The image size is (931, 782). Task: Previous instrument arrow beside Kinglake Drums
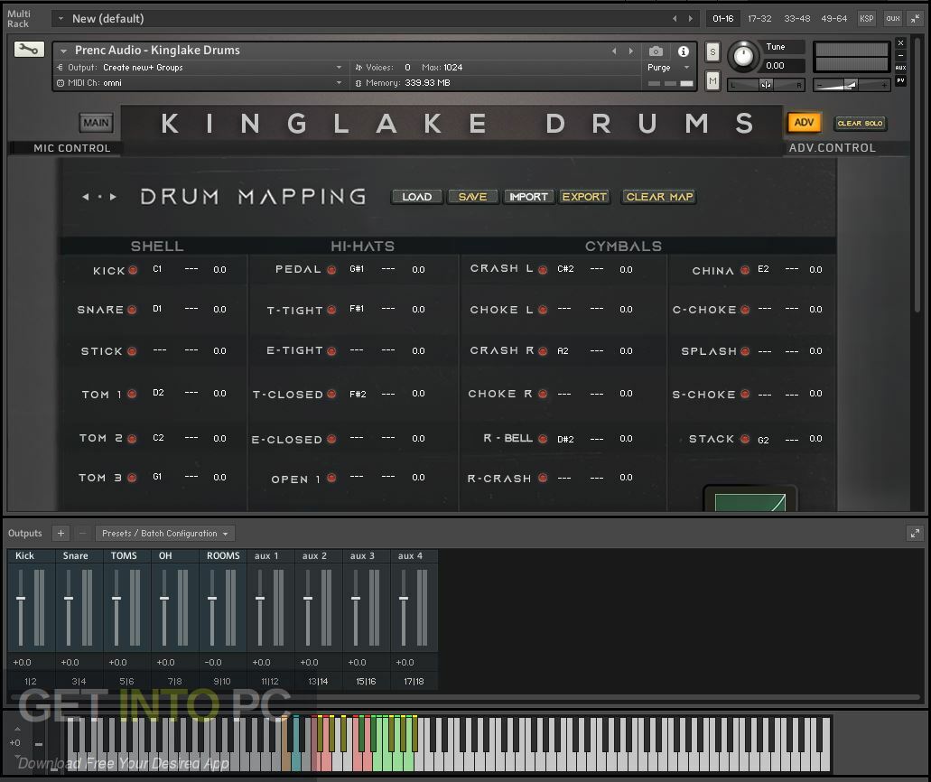coord(614,51)
